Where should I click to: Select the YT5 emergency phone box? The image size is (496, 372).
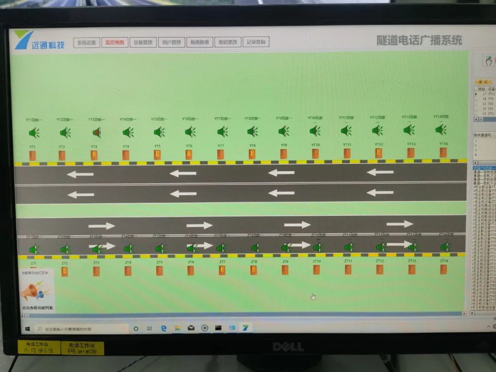(x=157, y=154)
